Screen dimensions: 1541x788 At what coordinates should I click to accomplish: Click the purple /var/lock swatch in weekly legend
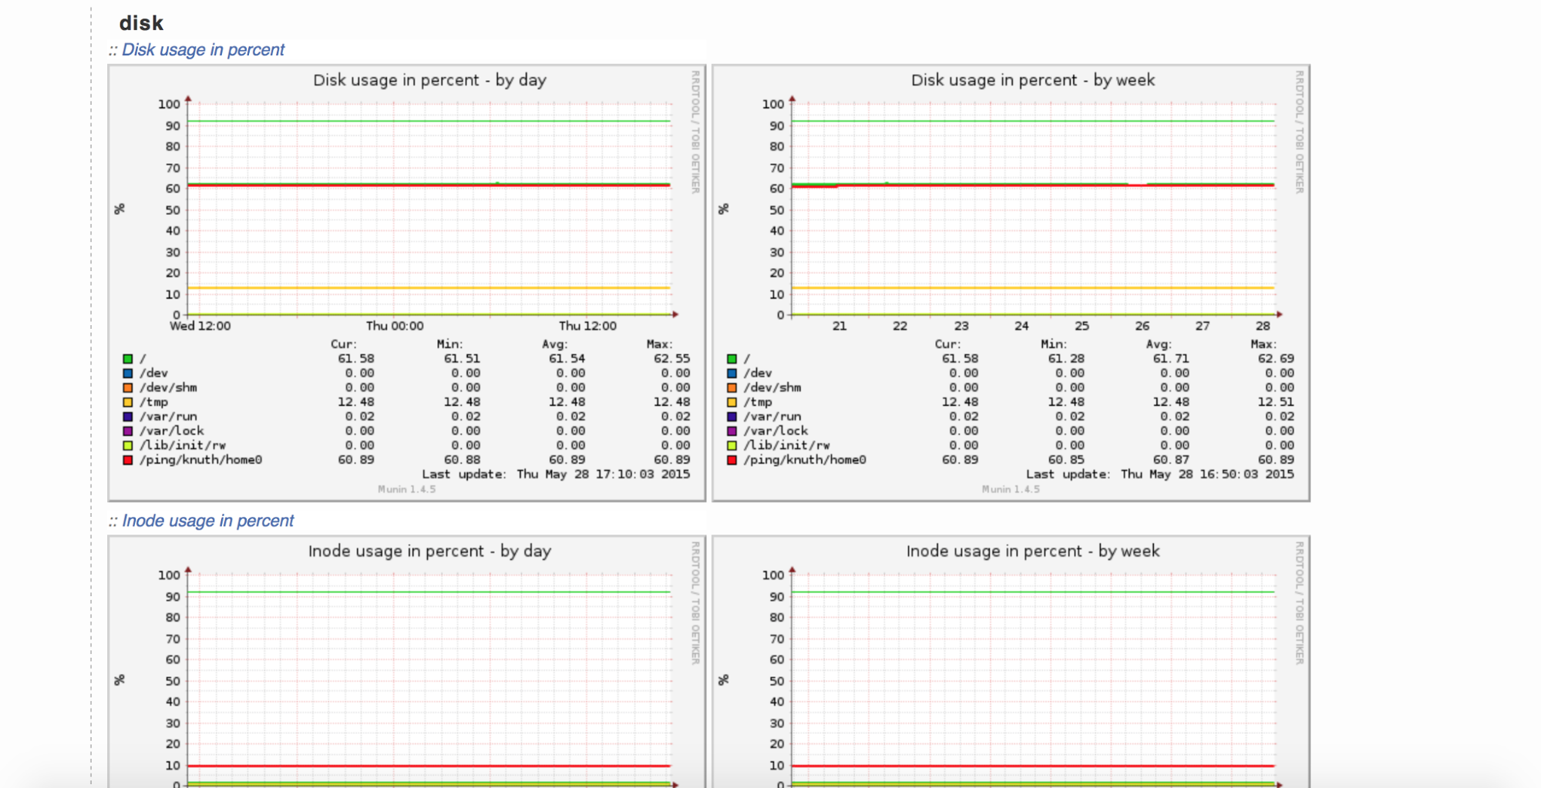click(x=732, y=431)
